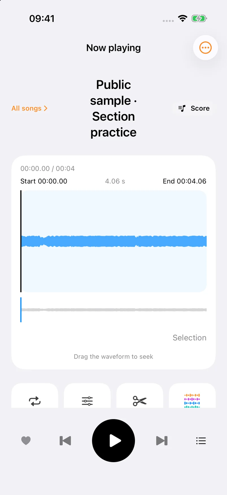Open the Score view
227x495 pixels.
click(x=194, y=108)
